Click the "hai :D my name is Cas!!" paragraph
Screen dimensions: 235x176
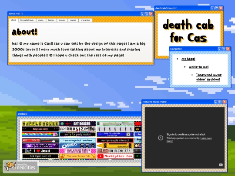tap(79, 50)
